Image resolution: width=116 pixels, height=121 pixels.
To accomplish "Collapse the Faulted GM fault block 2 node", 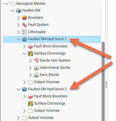I will point(18,89).
